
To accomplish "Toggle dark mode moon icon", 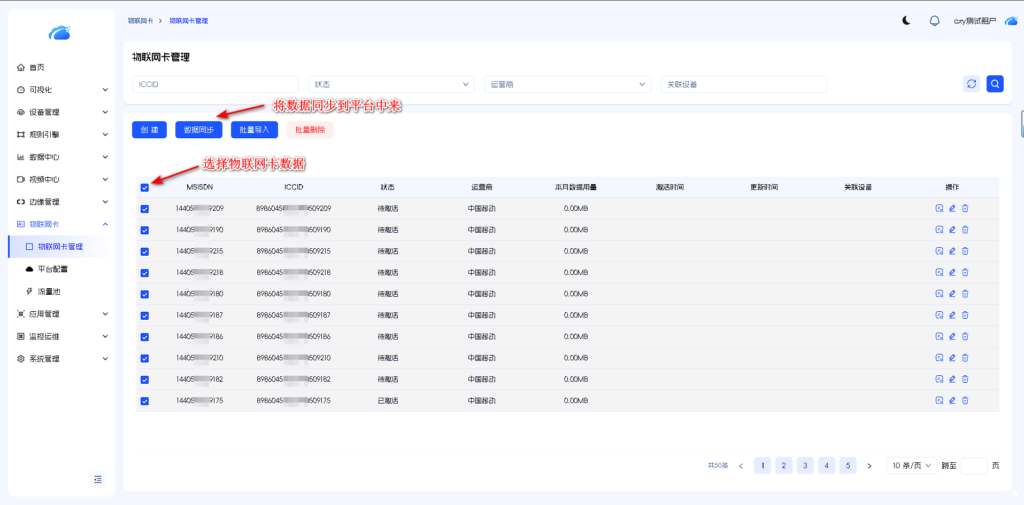I will pyautogui.click(x=906, y=21).
